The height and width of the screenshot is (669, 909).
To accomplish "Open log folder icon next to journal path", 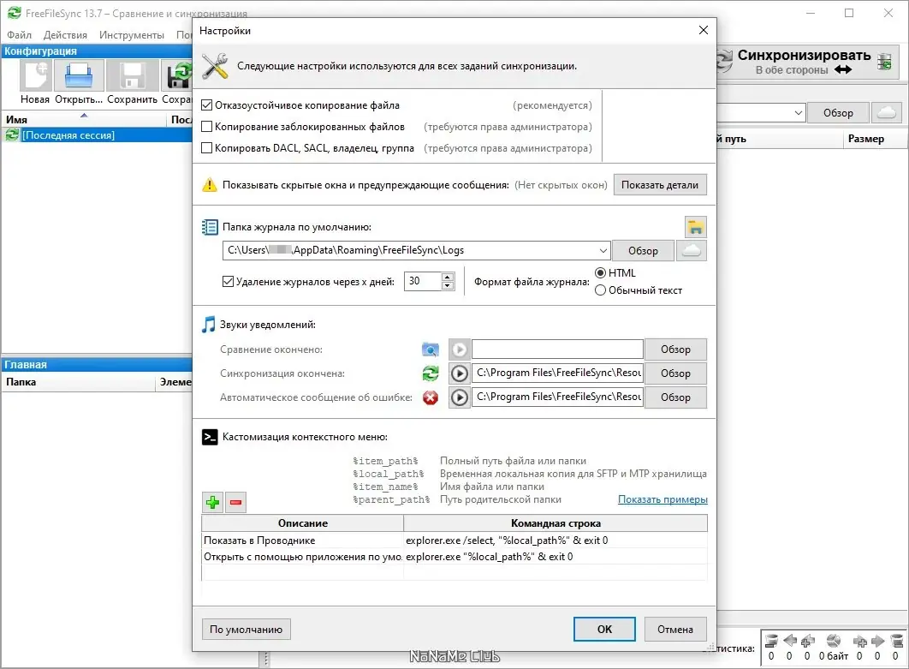I will tap(695, 227).
